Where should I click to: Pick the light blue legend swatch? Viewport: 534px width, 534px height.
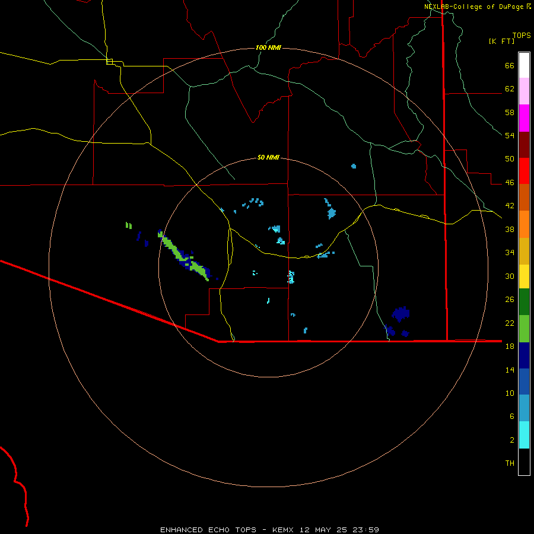coord(524,408)
